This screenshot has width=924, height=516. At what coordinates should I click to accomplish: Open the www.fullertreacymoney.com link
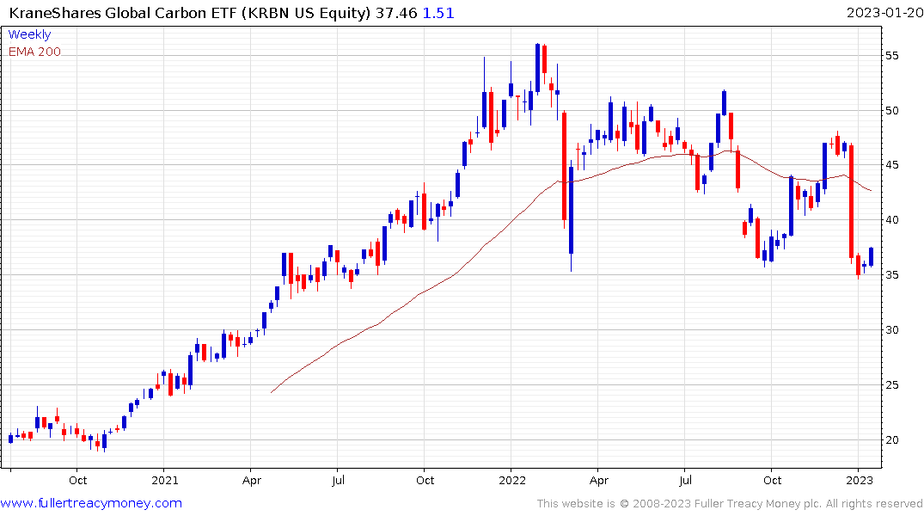[x=91, y=503]
